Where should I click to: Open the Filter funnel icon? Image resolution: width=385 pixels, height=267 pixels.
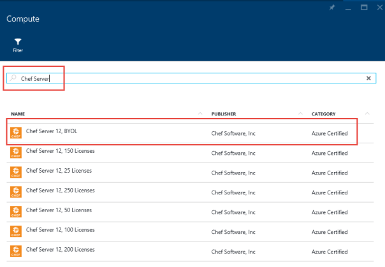(x=18, y=42)
